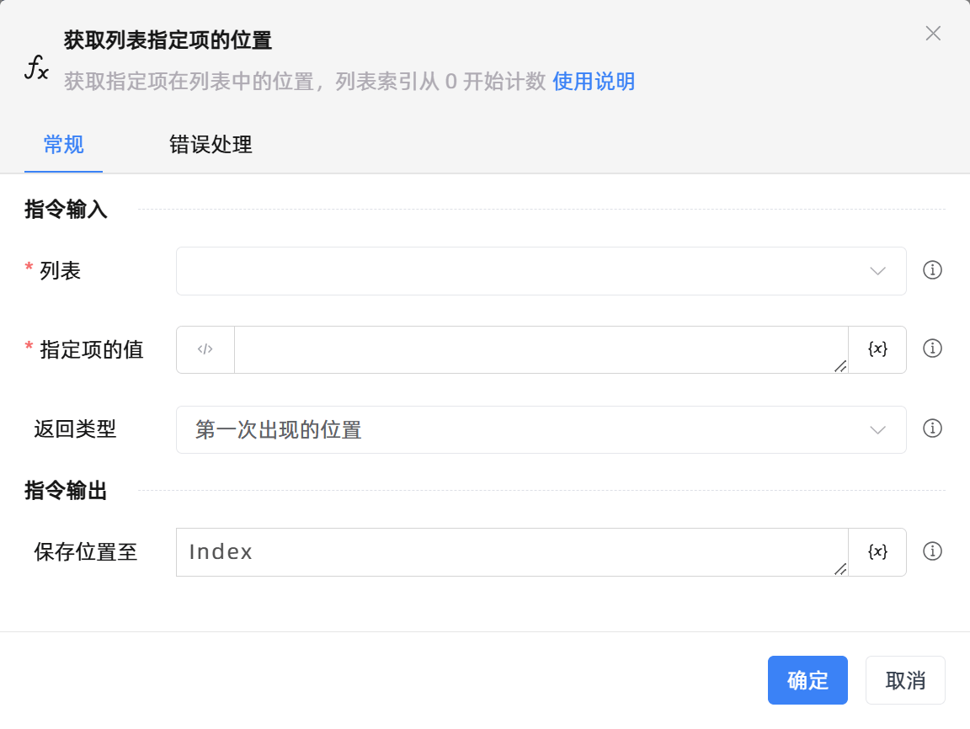Click the fx function icon in header
This screenshot has width=970, height=729.
pos(36,68)
